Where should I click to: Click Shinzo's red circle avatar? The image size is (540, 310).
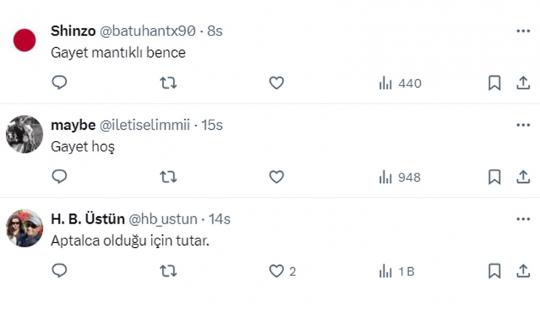pyautogui.click(x=25, y=40)
